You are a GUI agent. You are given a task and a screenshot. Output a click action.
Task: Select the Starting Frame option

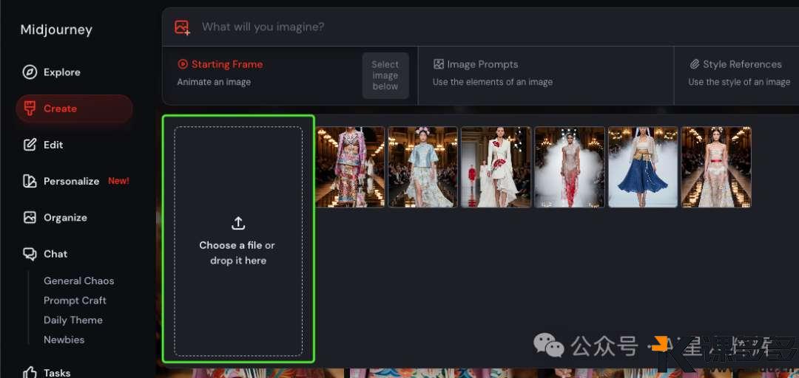click(226, 65)
